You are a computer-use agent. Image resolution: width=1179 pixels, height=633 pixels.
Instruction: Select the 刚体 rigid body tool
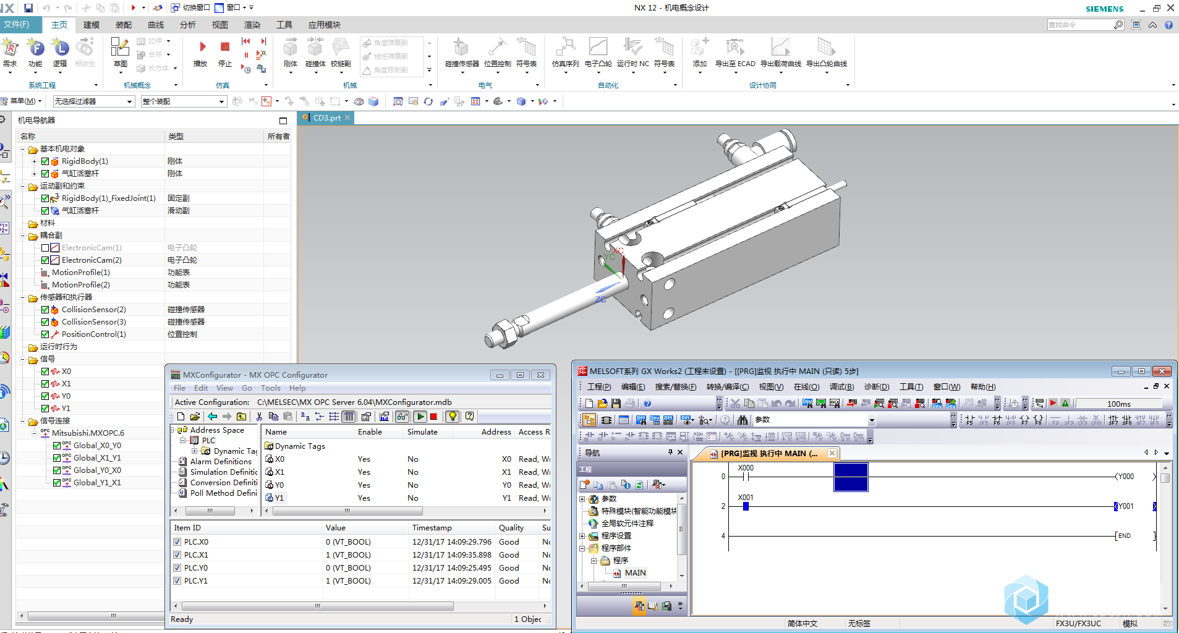291,47
